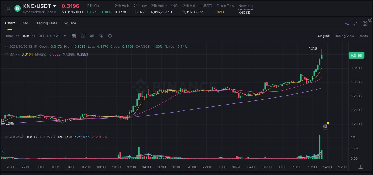
Task: Reset the price scale icon at bottom right
Action: [360, 167]
